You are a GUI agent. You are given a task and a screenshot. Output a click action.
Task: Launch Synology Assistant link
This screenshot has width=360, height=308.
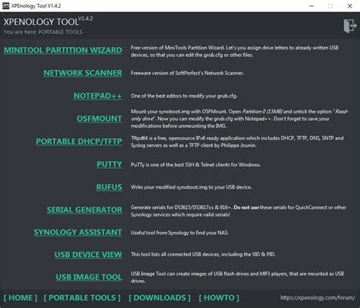pos(77,233)
